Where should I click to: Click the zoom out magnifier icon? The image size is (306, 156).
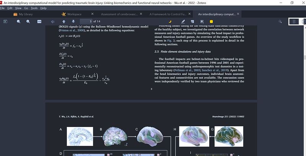(x=19, y=21)
